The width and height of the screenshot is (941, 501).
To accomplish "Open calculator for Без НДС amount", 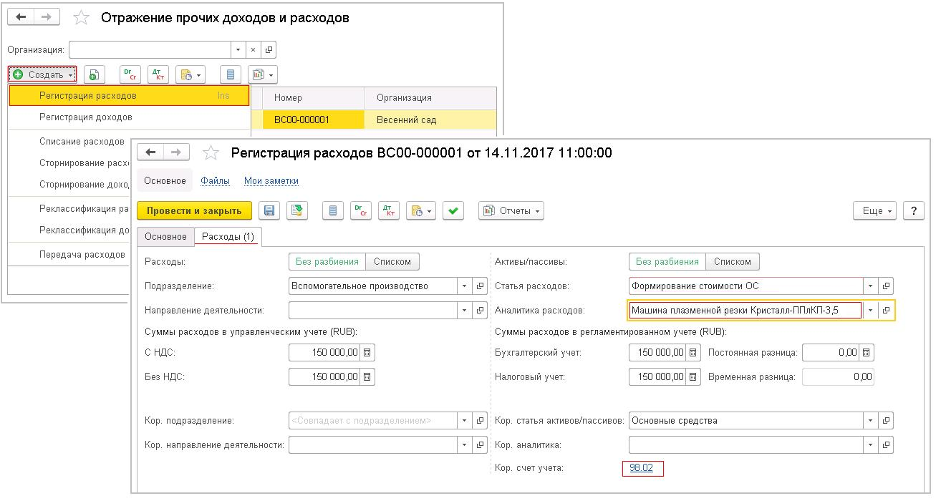I will (x=367, y=376).
